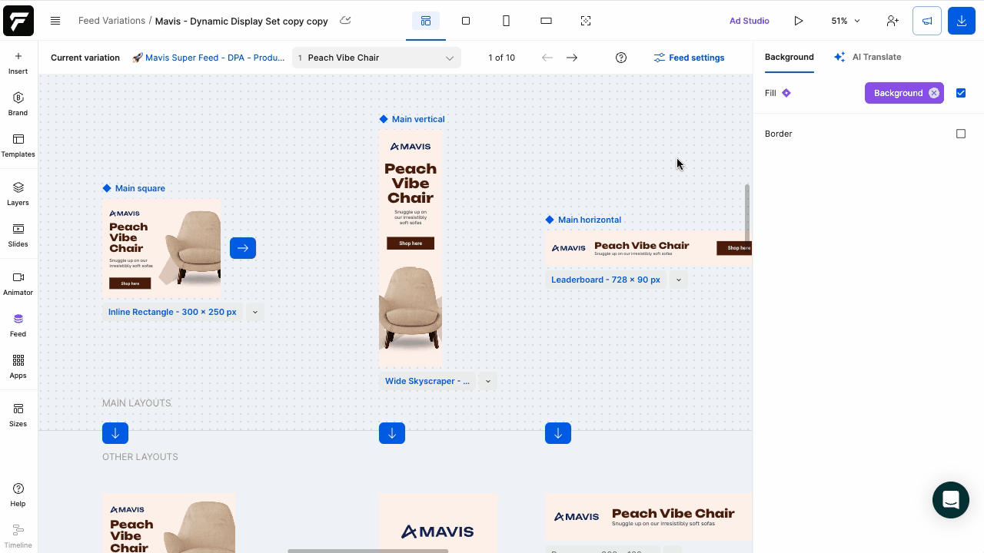Screen dimensions: 984x553
Task: Expand the Wide Skyscraper size chevron
Action: click(487, 381)
